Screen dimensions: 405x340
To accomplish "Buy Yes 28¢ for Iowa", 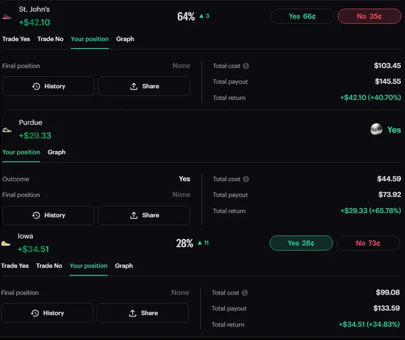I will [301, 243].
